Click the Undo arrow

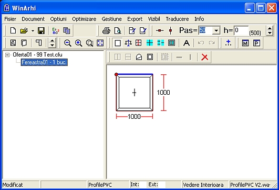201,43
